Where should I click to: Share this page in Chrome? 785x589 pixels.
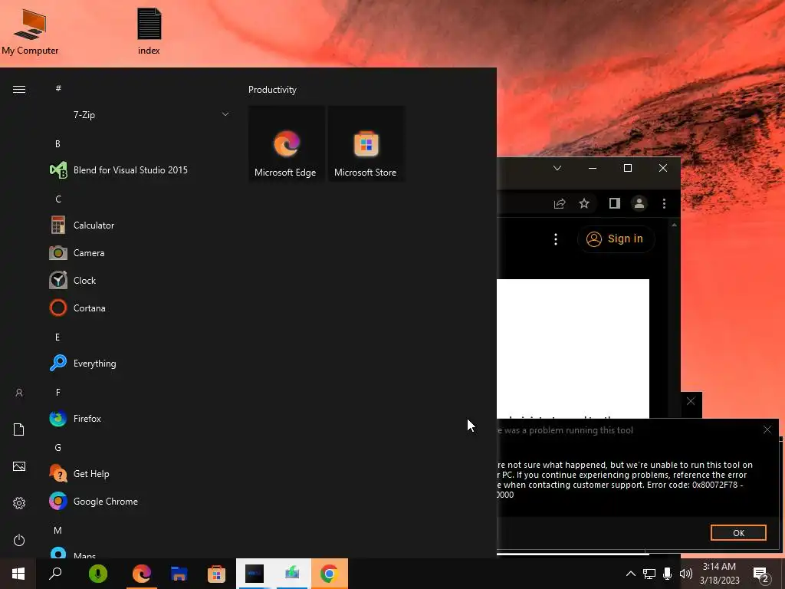[560, 203]
